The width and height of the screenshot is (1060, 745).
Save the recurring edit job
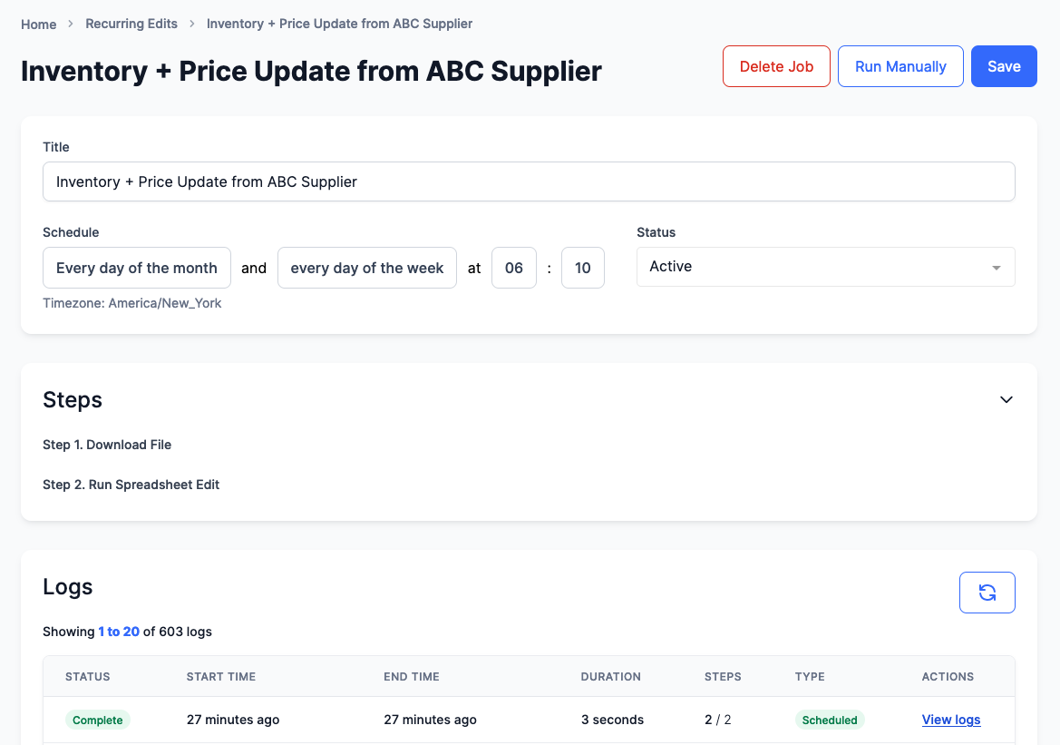[x=1004, y=66]
